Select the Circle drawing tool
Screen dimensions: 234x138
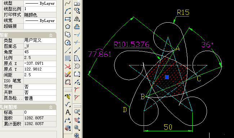coord(68,43)
